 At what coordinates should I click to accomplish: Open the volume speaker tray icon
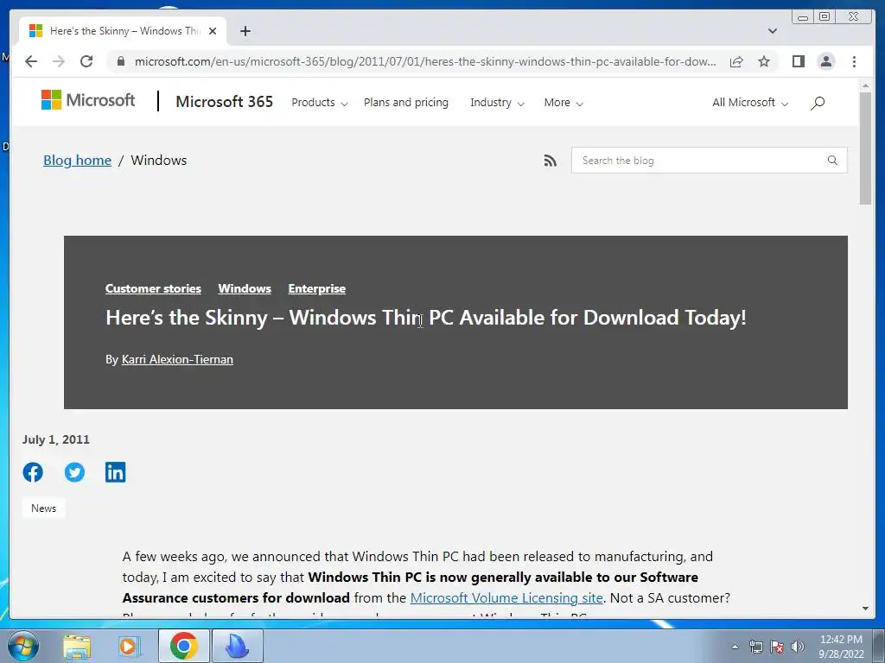[798, 647]
